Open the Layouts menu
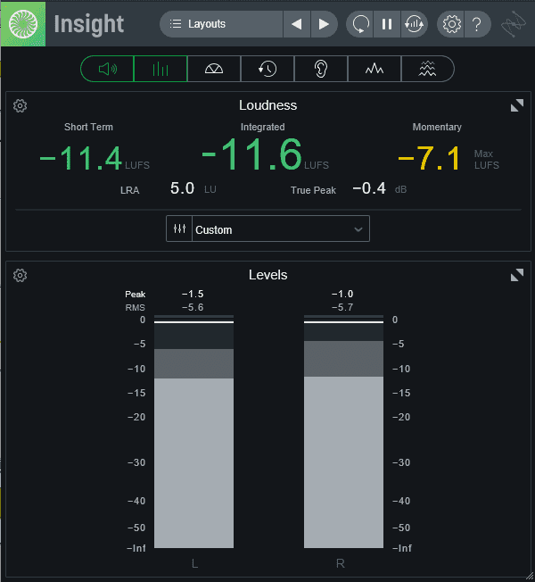This screenshot has width=535, height=582. 221,24
